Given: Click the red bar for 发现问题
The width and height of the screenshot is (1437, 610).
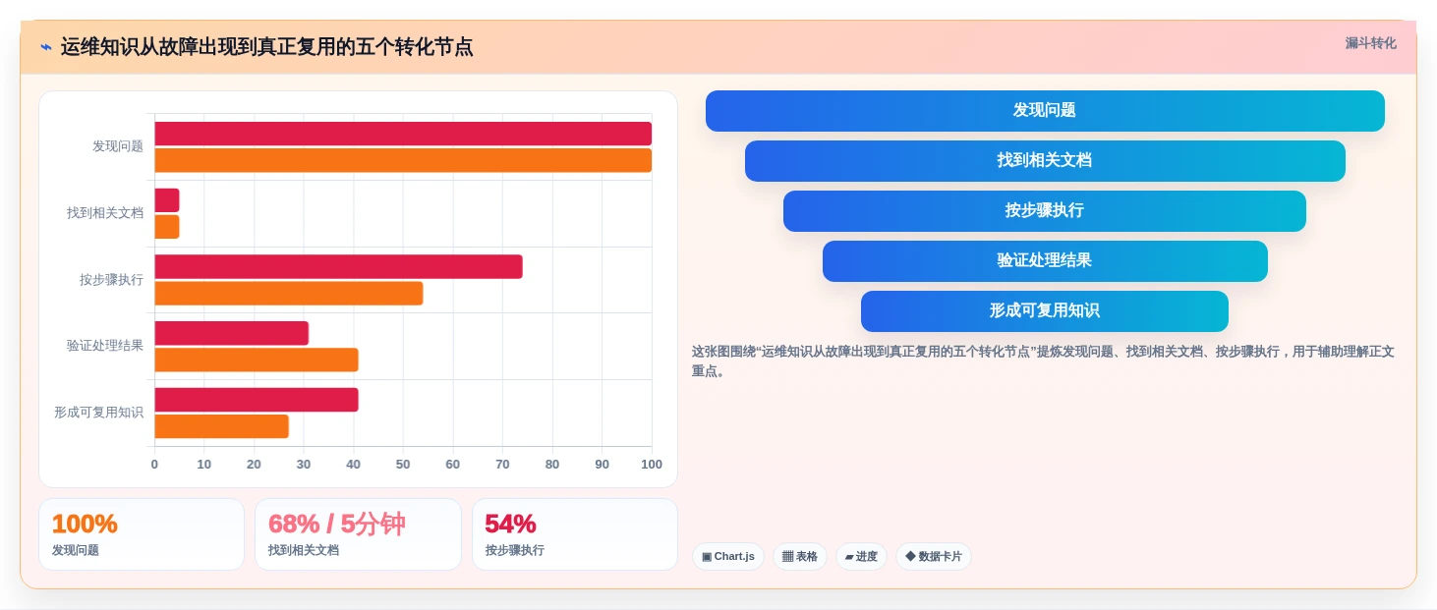Looking at the screenshot, I should tap(403, 134).
